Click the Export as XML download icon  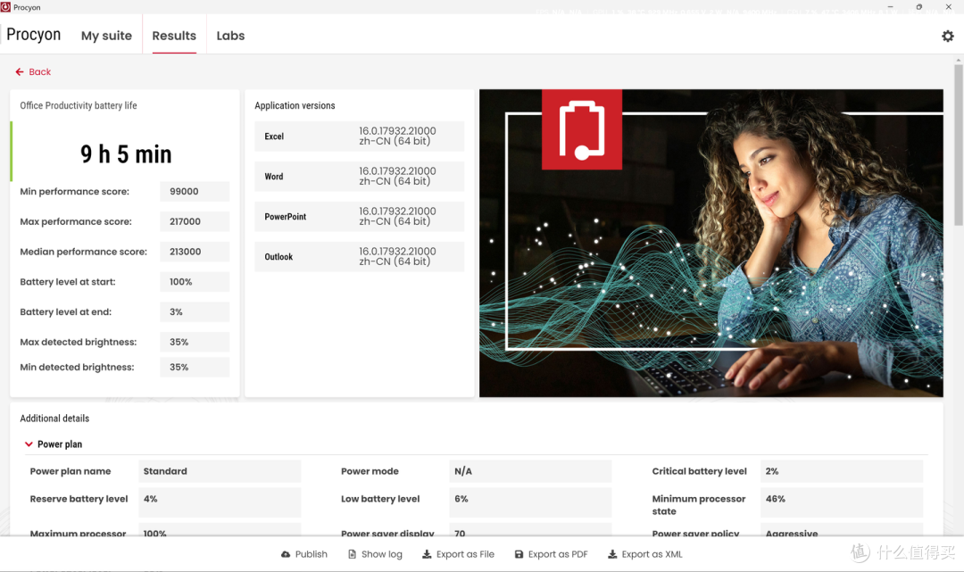(612, 554)
